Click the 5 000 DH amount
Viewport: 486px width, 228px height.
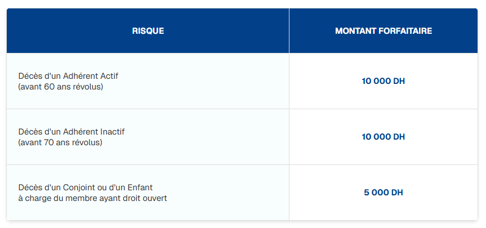pos(383,193)
